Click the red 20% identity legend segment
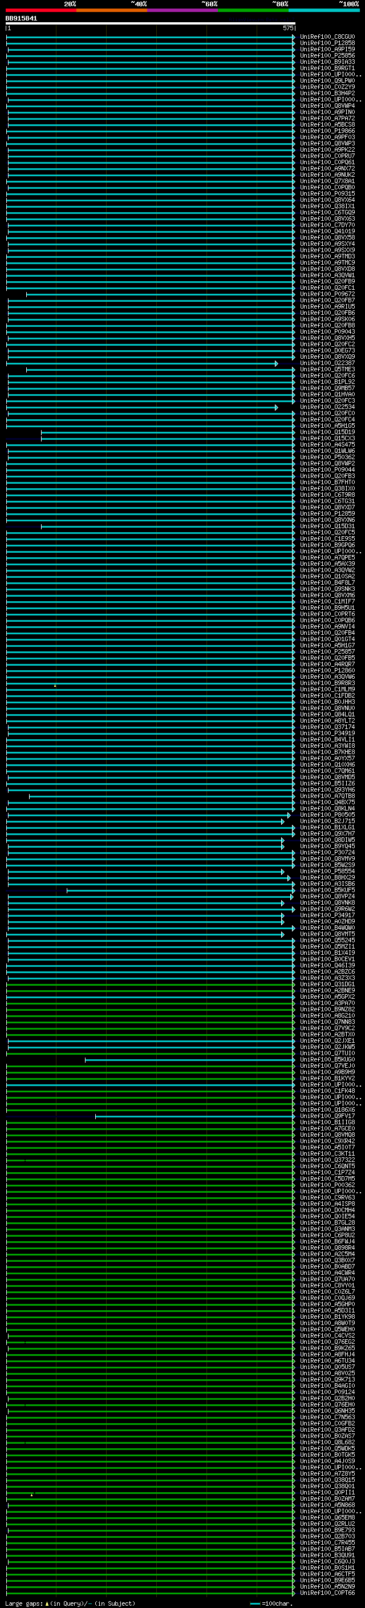The height and width of the screenshot is (1608, 365). (x=40, y=10)
